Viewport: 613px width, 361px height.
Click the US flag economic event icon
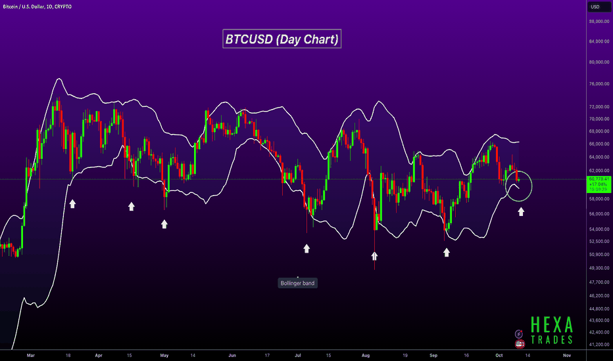[x=520, y=344]
